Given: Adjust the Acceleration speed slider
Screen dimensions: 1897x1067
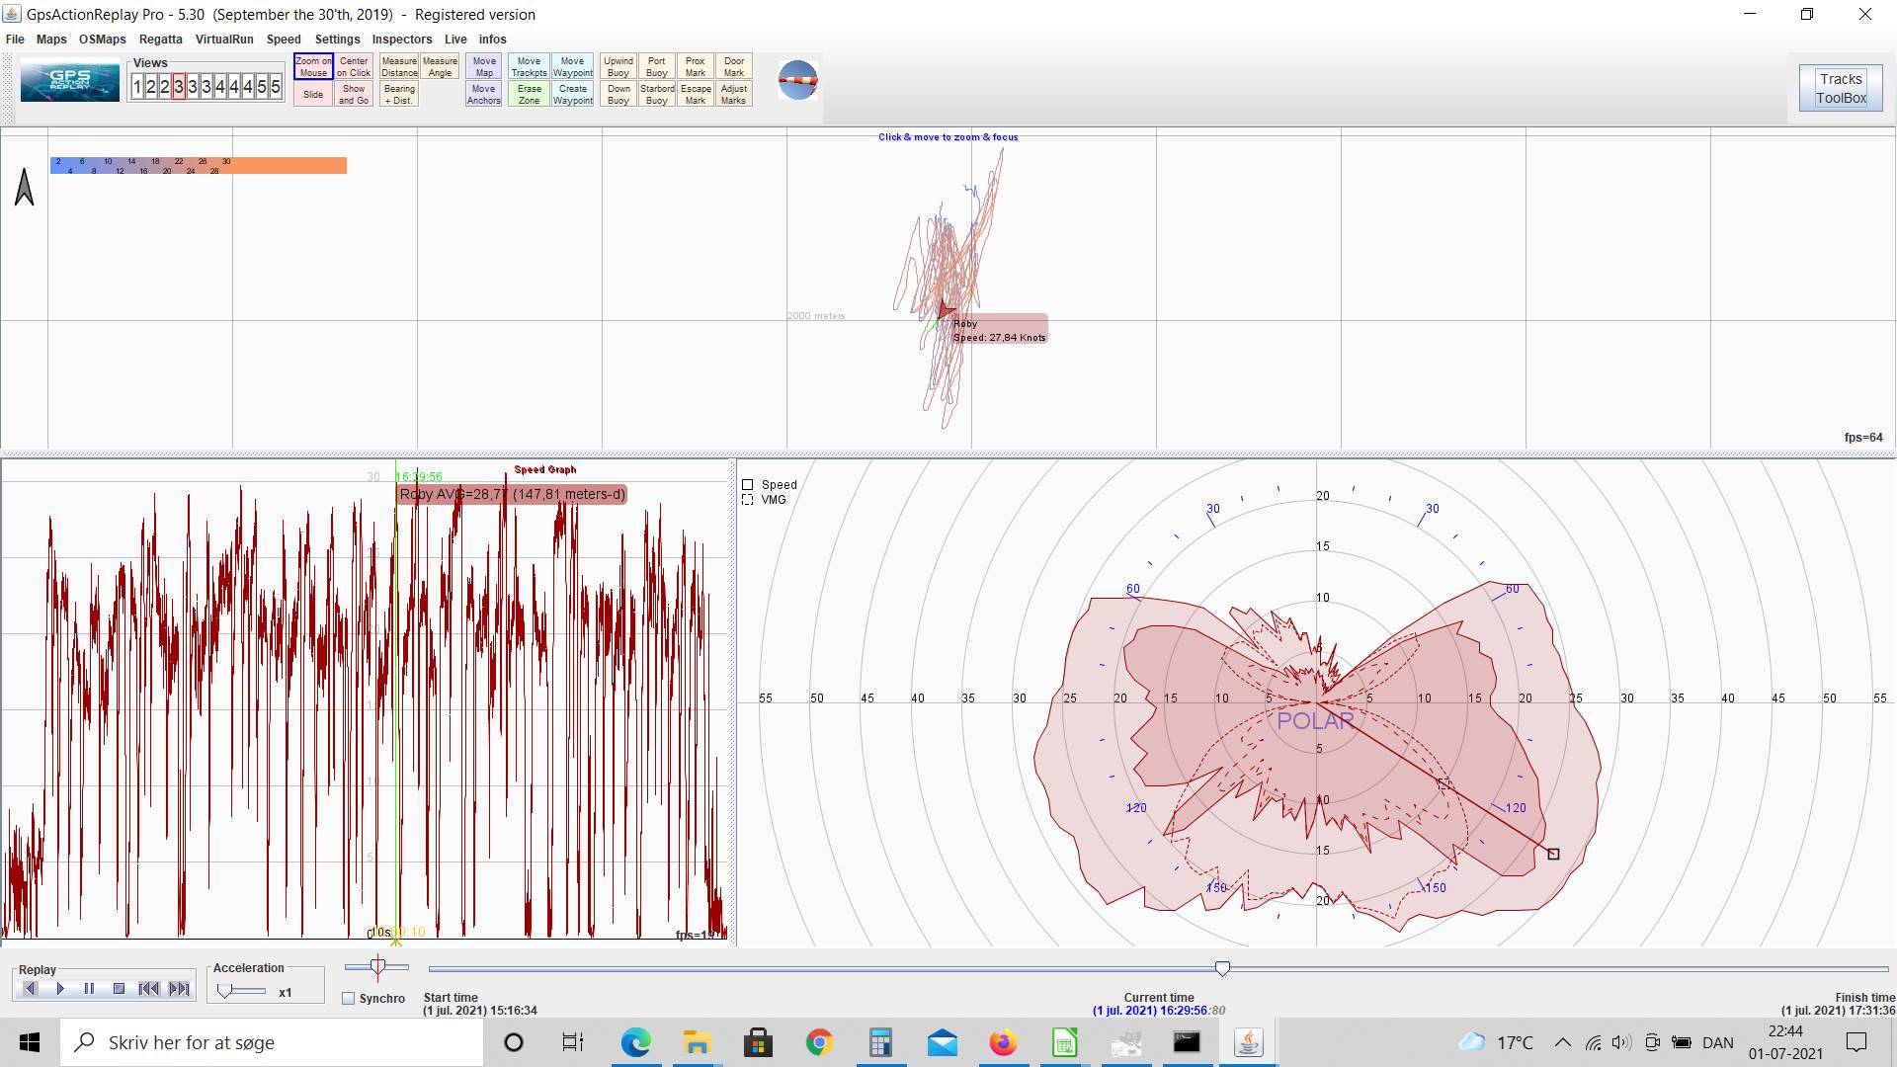Looking at the screenshot, I should click(225, 991).
